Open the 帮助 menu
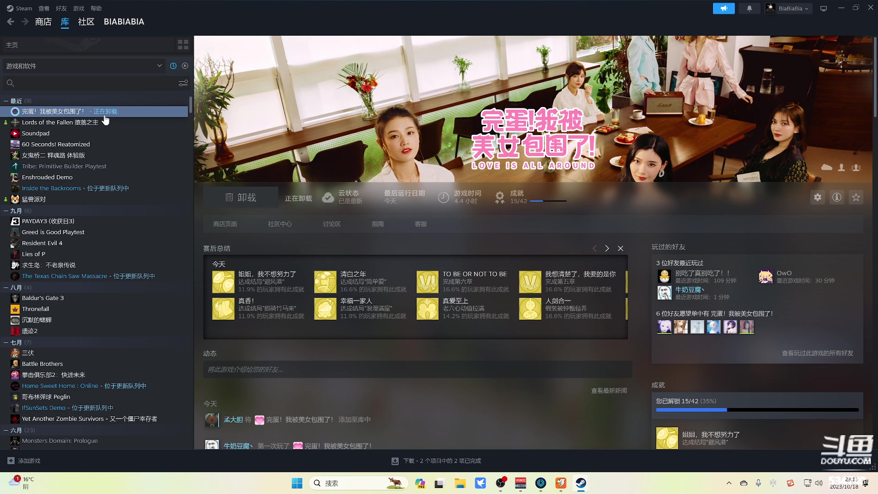The width and height of the screenshot is (878, 494). (96, 8)
